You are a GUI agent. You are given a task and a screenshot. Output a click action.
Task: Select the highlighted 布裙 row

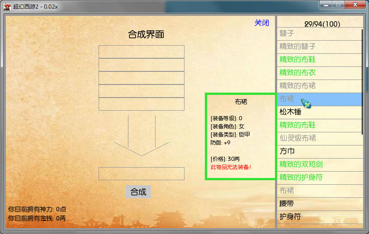320,99
